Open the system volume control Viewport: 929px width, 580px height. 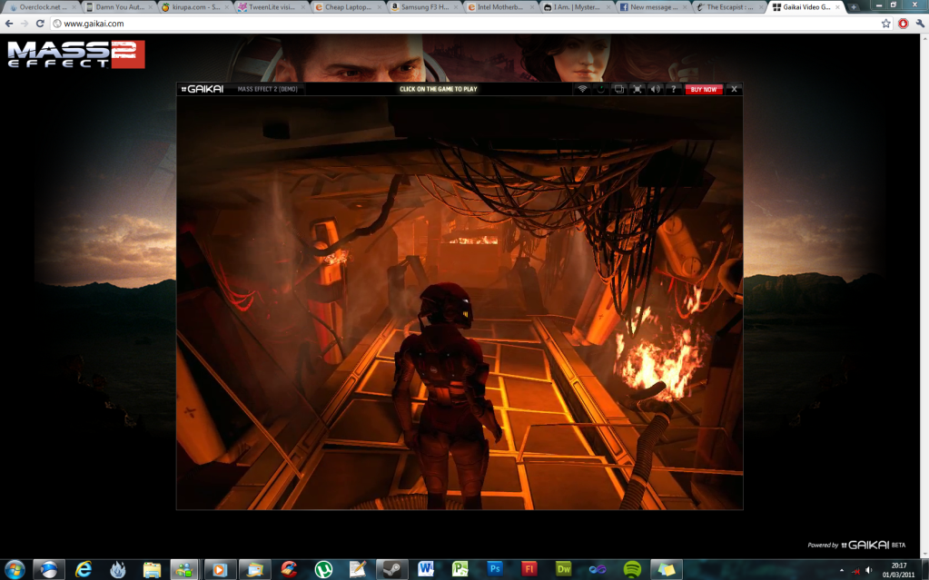pos(868,570)
